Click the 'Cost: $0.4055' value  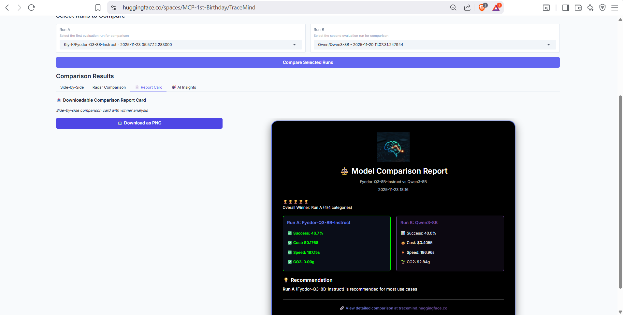[420, 243]
